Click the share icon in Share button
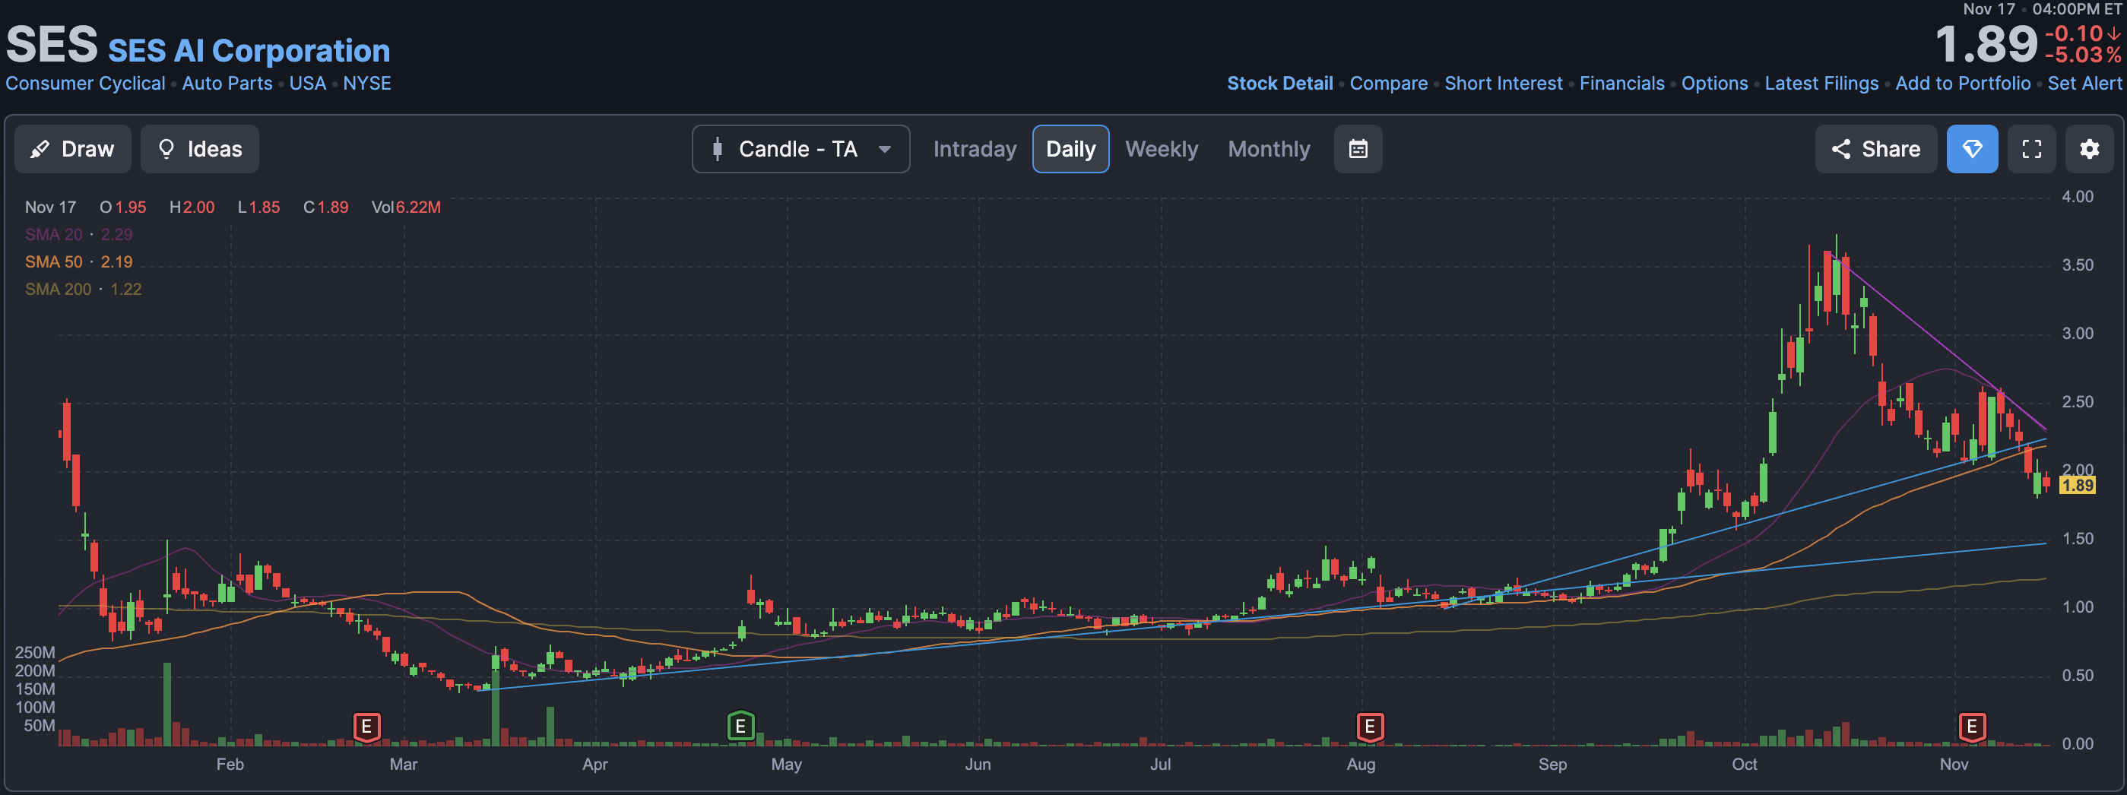 [x=1840, y=150]
